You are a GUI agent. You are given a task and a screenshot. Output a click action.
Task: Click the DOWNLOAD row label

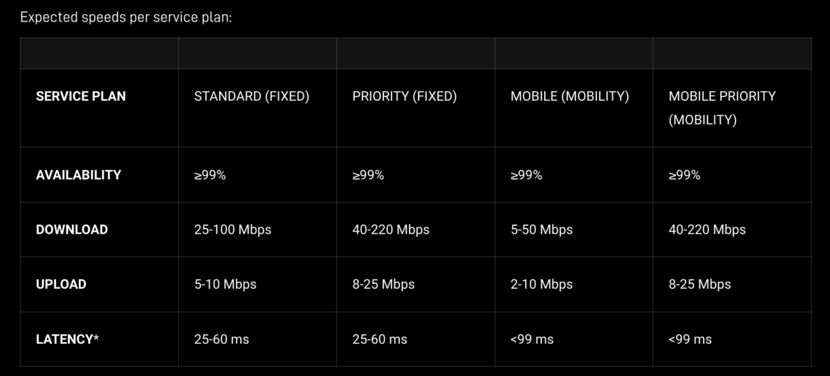pyautogui.click(x=72, y=229)
